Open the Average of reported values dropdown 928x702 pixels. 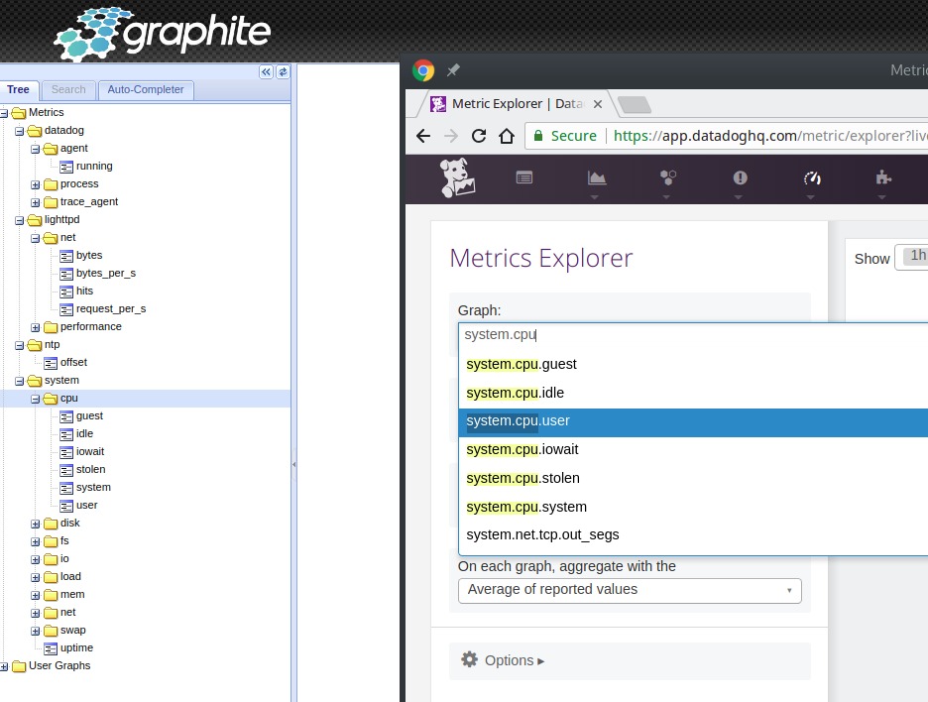[630, 590]
